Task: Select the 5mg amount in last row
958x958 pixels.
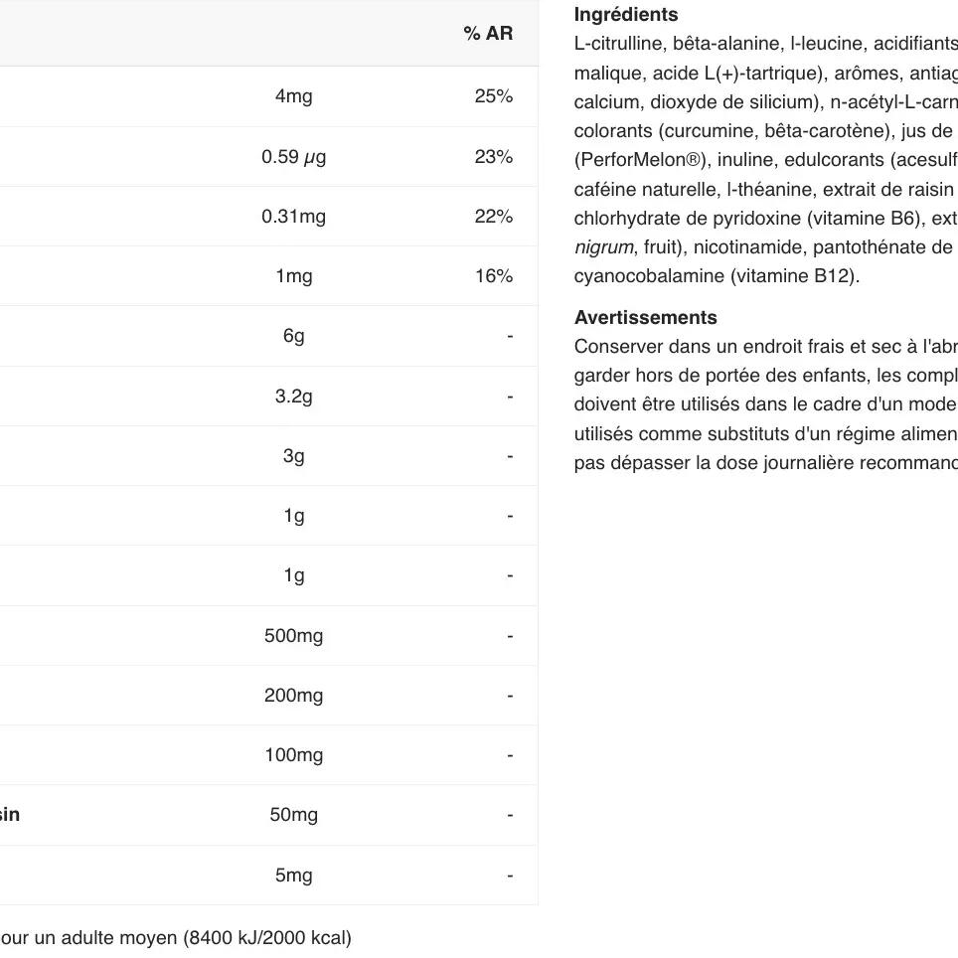Action: [293, 876]
